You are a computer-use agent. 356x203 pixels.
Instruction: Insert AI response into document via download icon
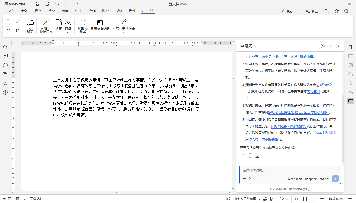257,155
